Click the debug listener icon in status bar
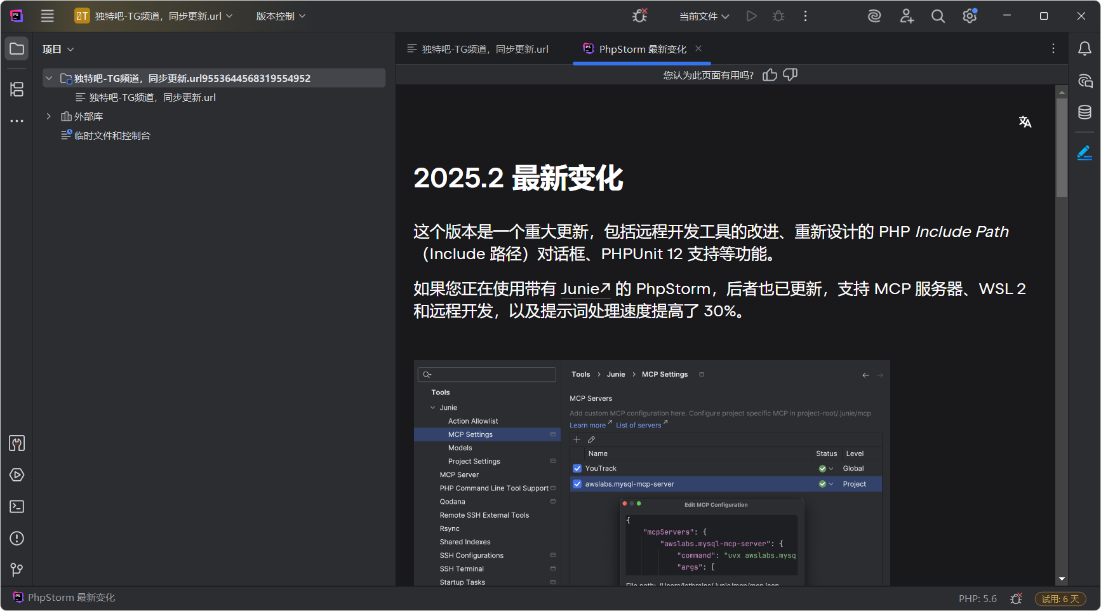This screenshot has height=611, width=1101. [1016, 598]
